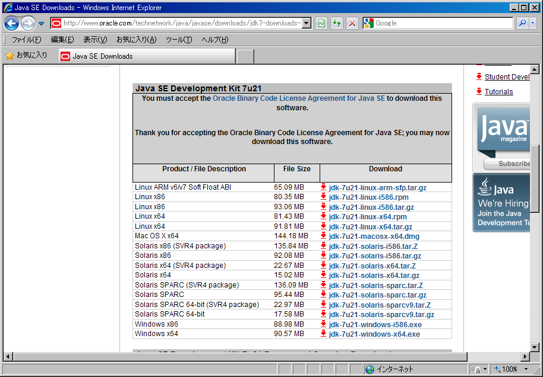Image resolution: width=543 pixels, height=377 pixels.
Task: Download jdk-7u21-linux-x64.rpm
Action: click(367, 217)
